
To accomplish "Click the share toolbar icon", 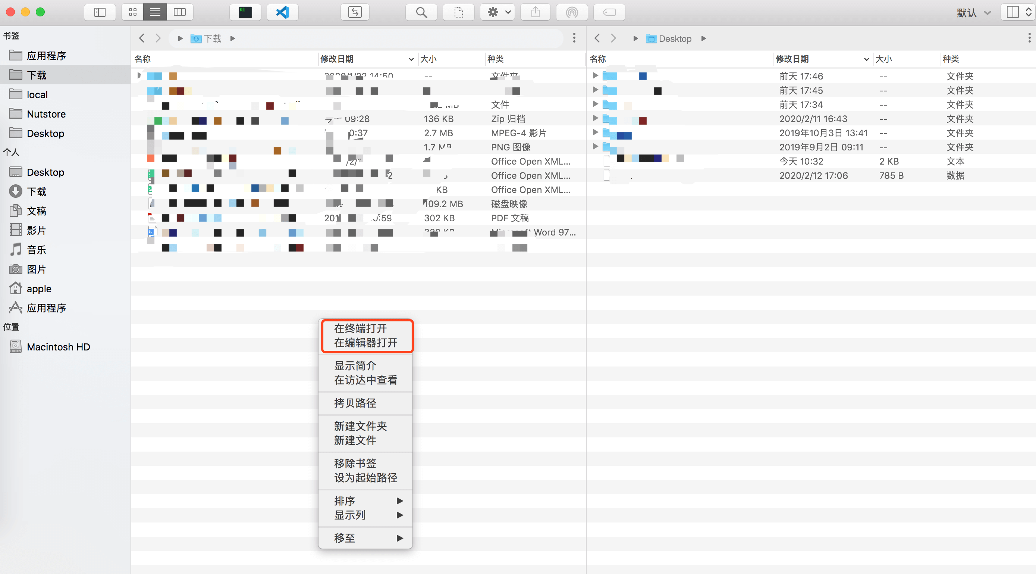I will 535,12.
